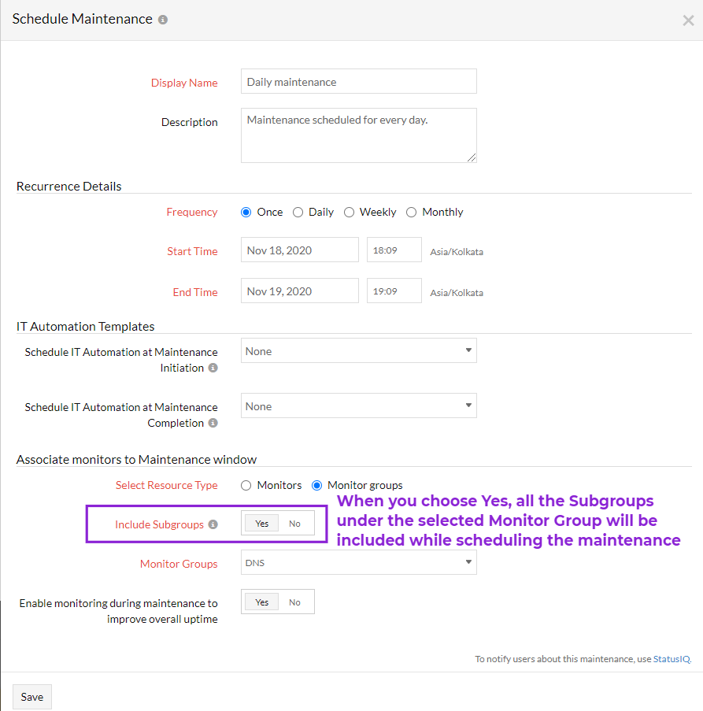Viewport: 703px width, 711px height.
Task: Open Maintenance Completion automation dropdown
Action: [358, 406]
